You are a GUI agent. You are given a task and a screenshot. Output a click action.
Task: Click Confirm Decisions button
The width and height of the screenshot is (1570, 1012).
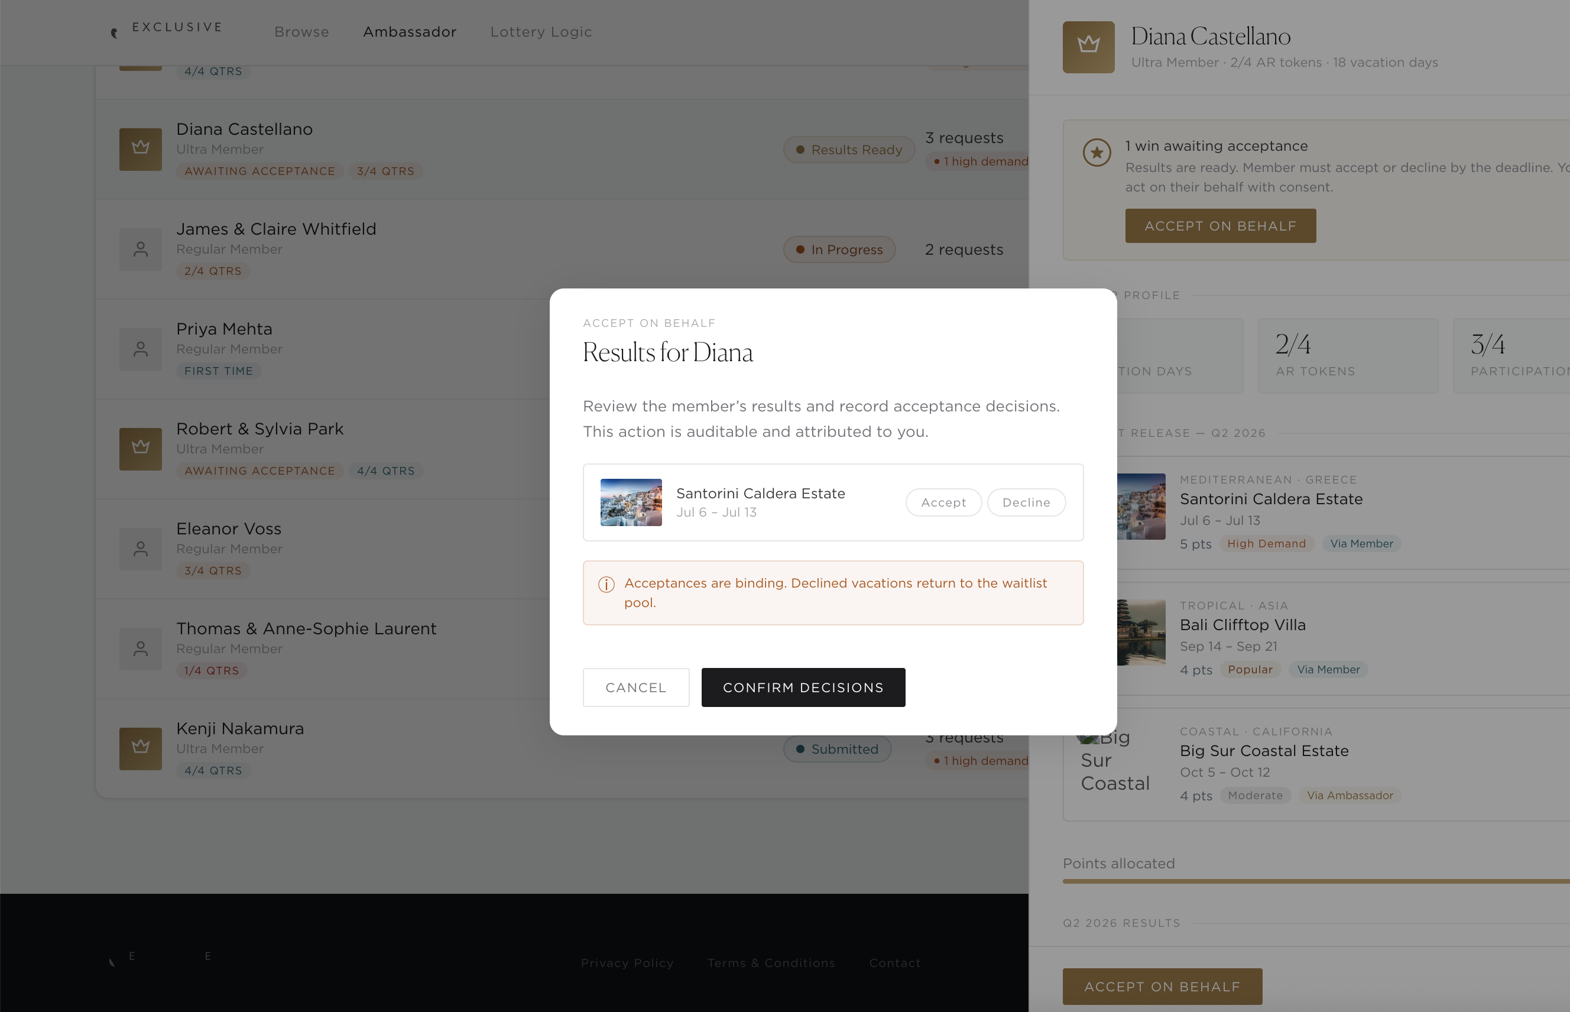803,687
